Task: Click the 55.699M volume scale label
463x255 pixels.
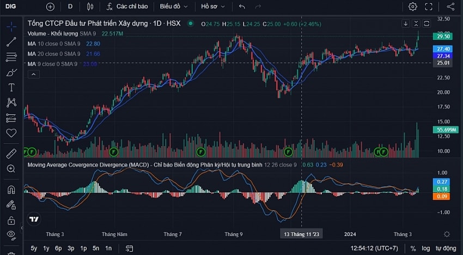Action: (445, 130)
